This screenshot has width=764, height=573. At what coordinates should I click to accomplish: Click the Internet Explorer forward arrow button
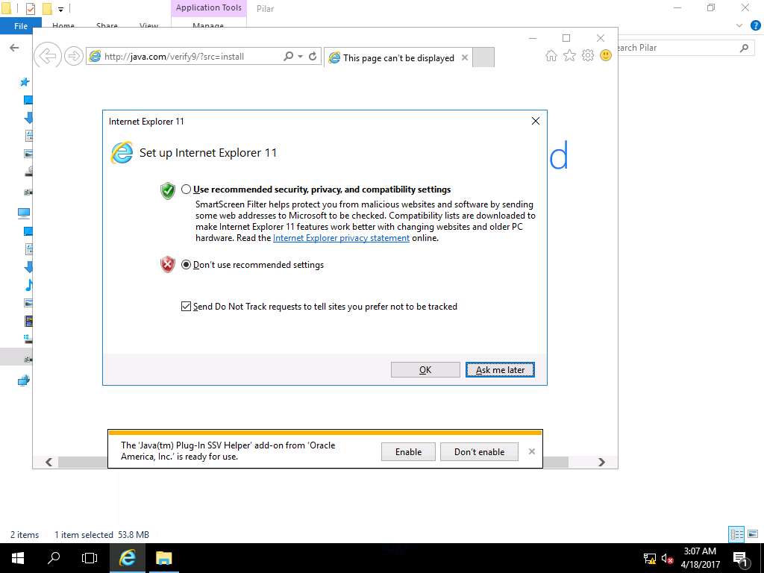coord(74,56)
